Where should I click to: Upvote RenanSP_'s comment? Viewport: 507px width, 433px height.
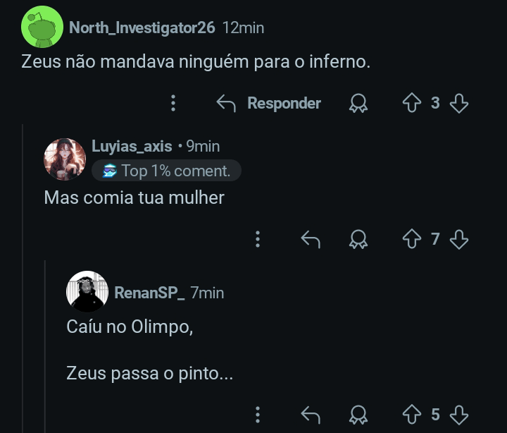point(411,415)
